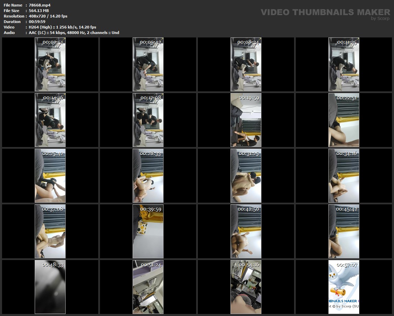Click the Duration value 00:59:59

37,22
